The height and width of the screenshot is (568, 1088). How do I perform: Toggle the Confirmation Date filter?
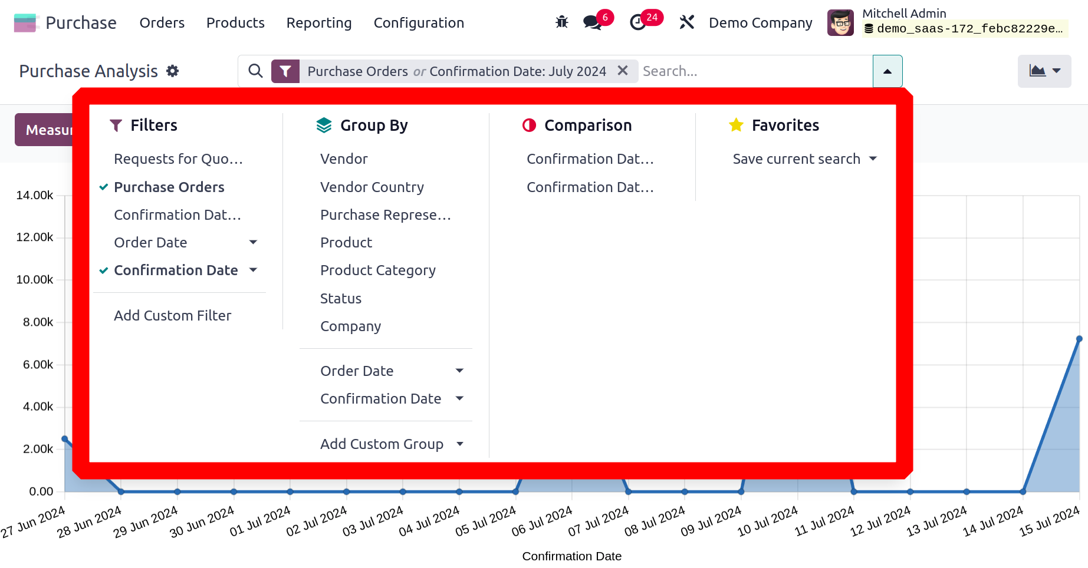click(x=176, y=270)
